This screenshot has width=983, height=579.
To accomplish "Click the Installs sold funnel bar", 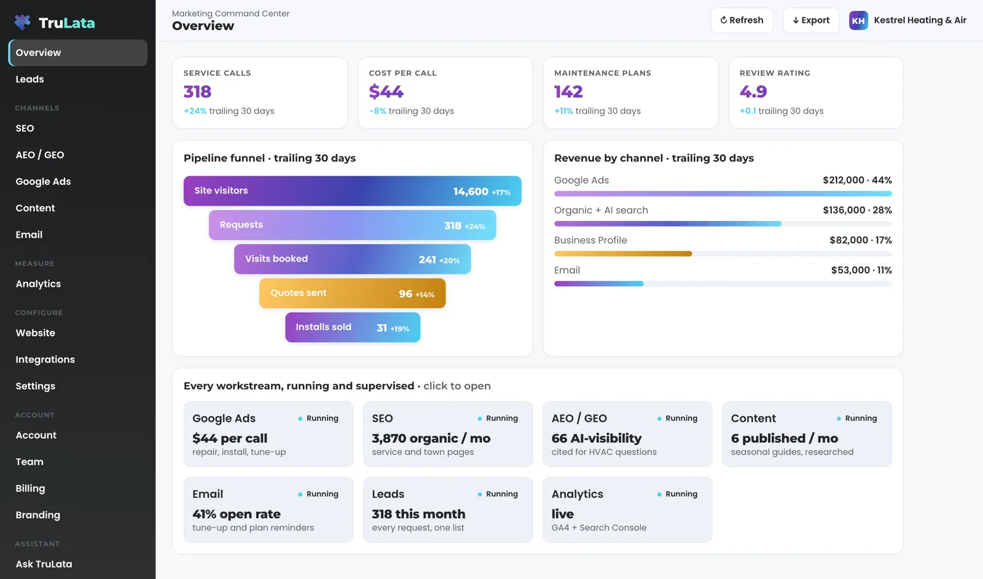I will coord(353,327).
